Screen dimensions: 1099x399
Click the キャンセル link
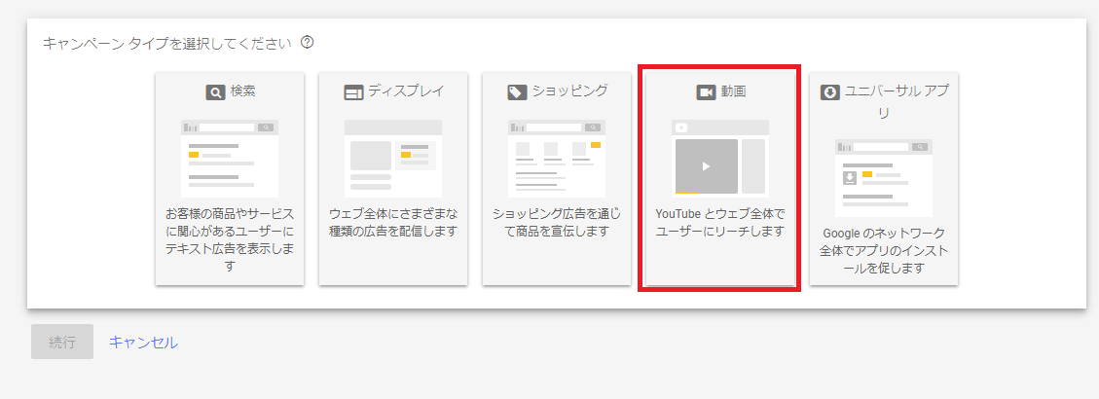click(x=143, y=343)
